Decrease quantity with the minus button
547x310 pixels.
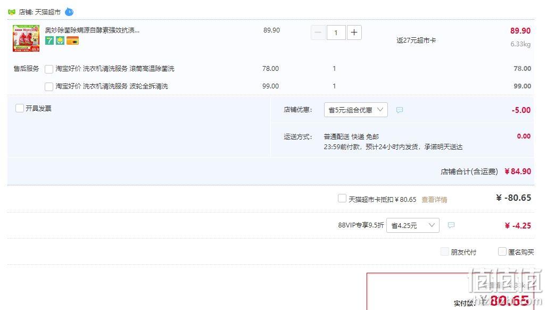pyautogui.click(x=318, y=32)
